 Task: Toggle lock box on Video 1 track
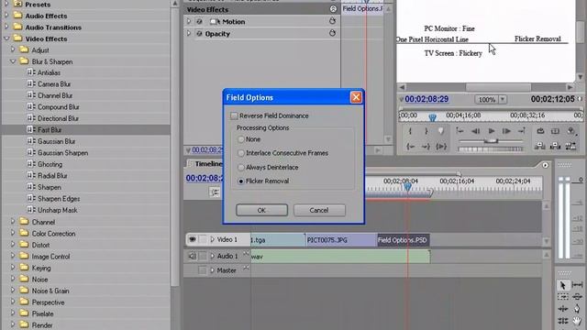pos(203,239)
